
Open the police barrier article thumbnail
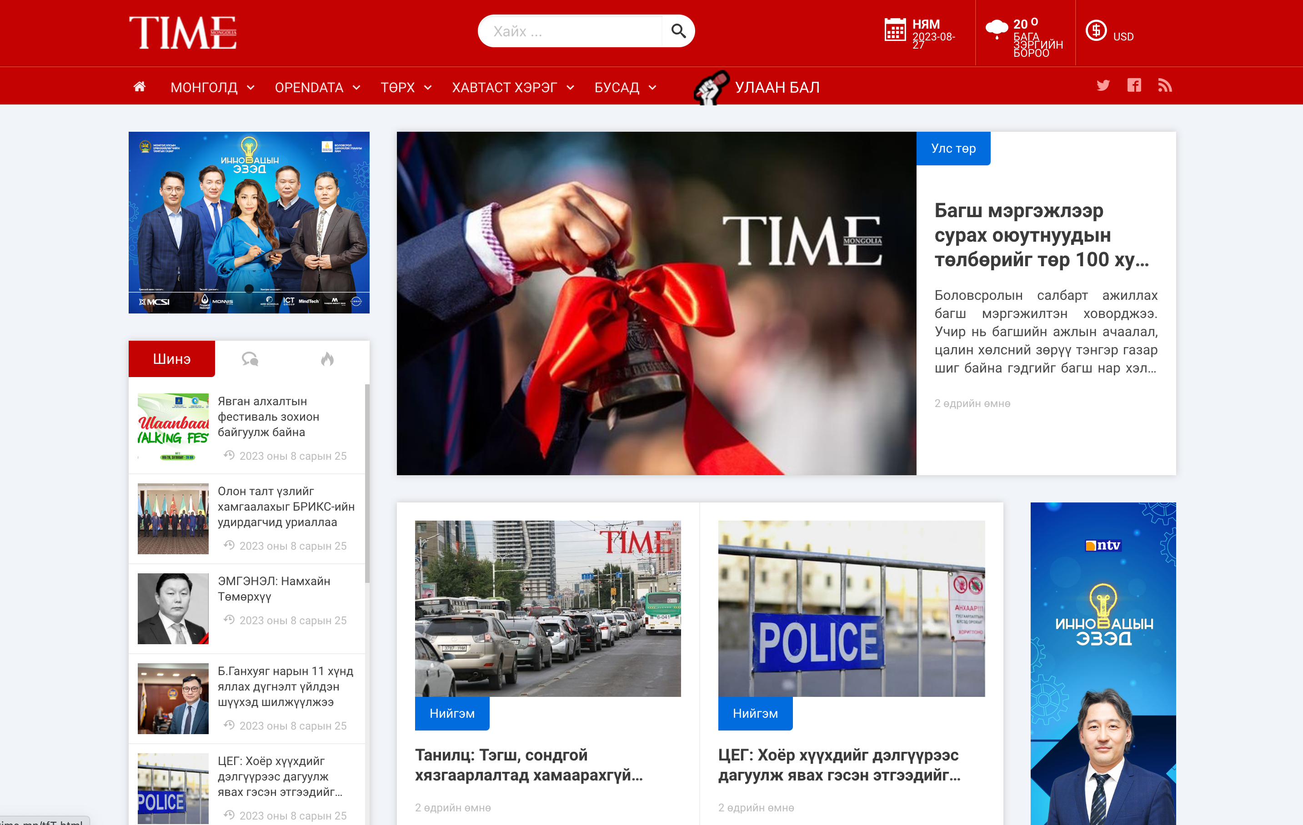click(851, 608)
